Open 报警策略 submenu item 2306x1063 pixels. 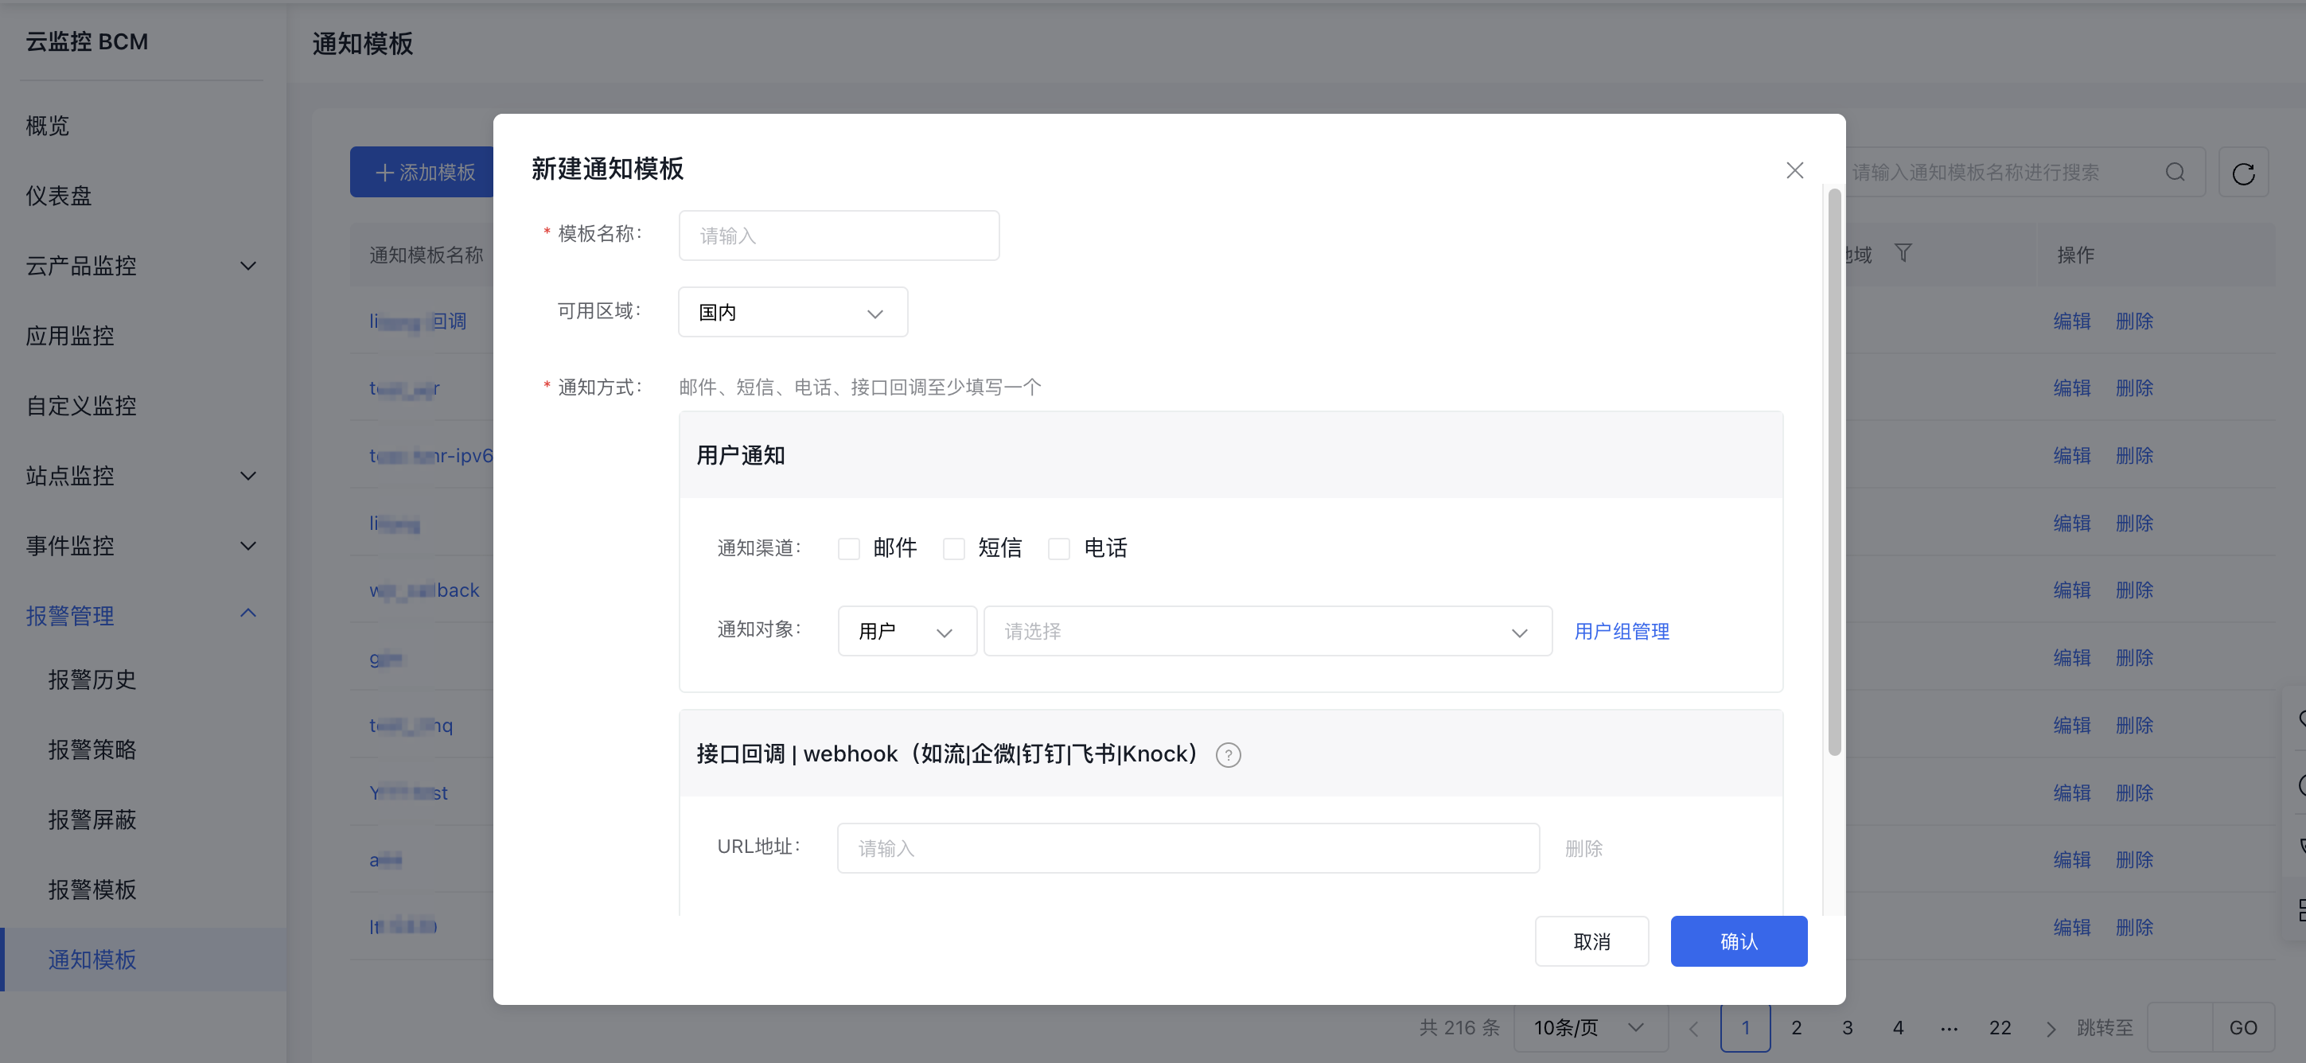(x=92, y=750)
